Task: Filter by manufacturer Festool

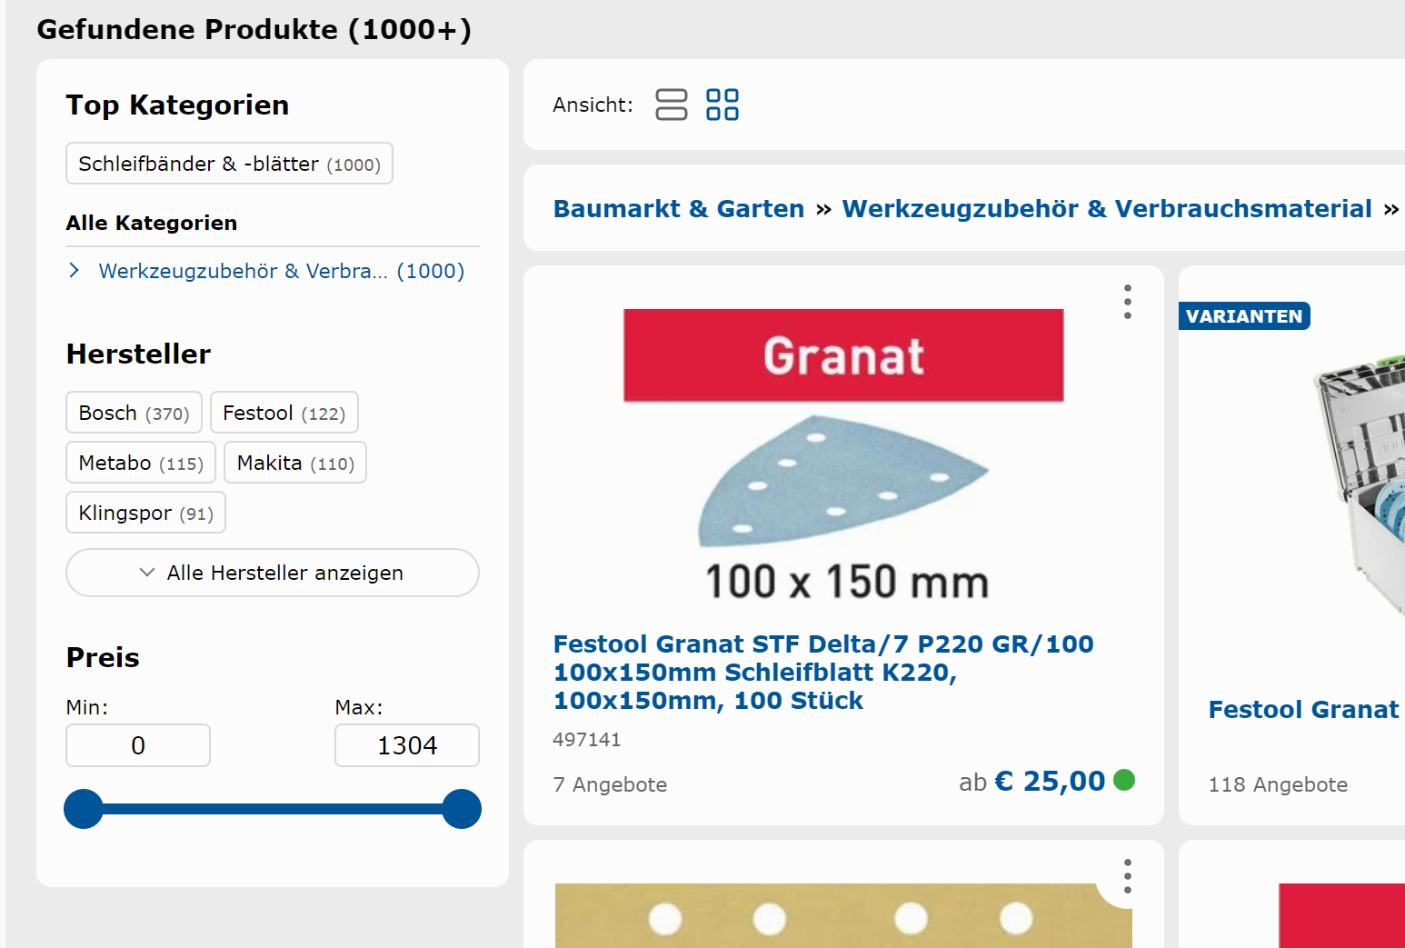Action: click(x=284, y=413)
